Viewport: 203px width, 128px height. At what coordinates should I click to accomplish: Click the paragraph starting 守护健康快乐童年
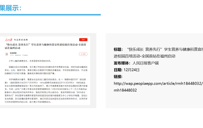click(x=46, y=91)
